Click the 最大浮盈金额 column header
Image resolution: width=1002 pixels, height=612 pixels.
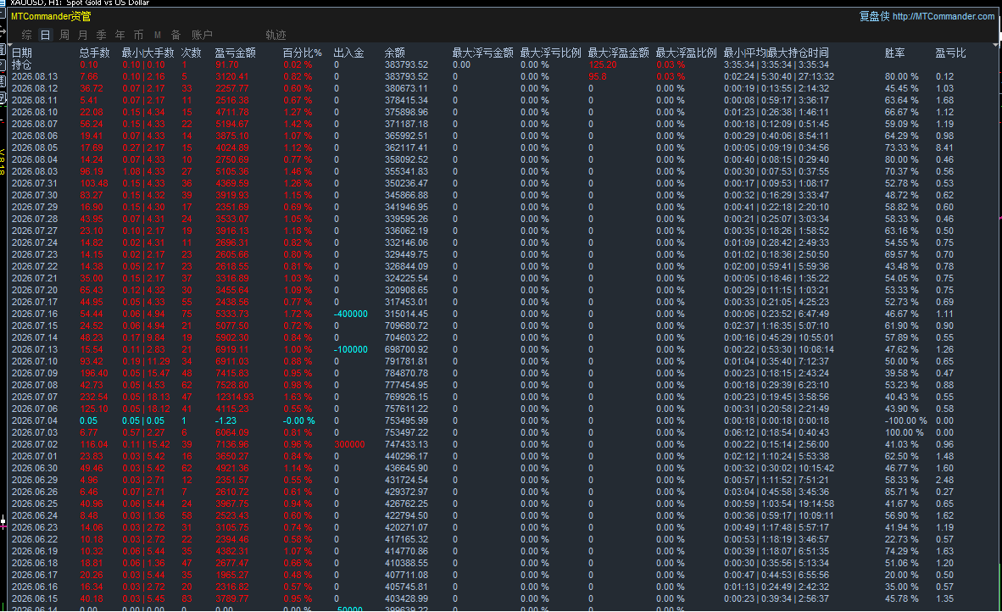(618, 53)
